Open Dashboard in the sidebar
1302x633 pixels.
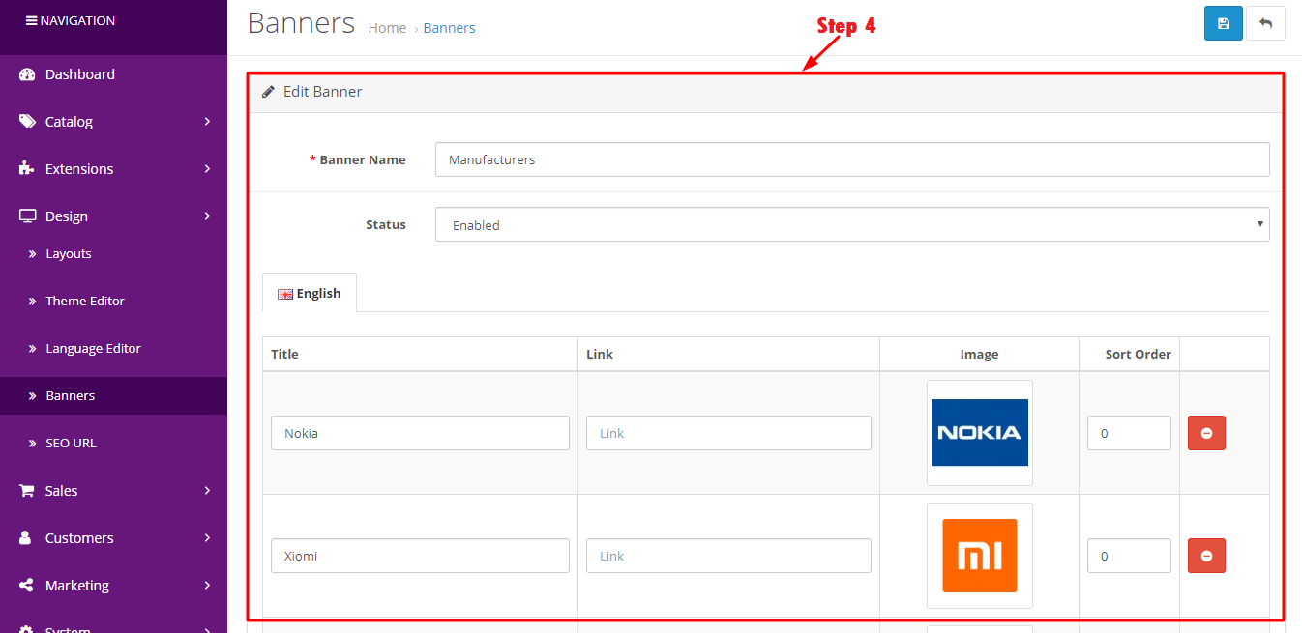click(113, 74)
